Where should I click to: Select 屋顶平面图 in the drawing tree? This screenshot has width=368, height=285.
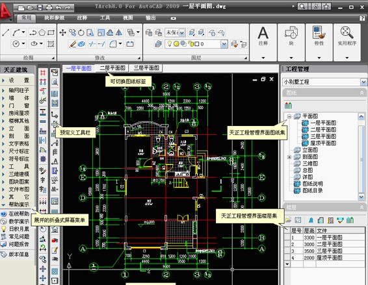click(323, 143)
